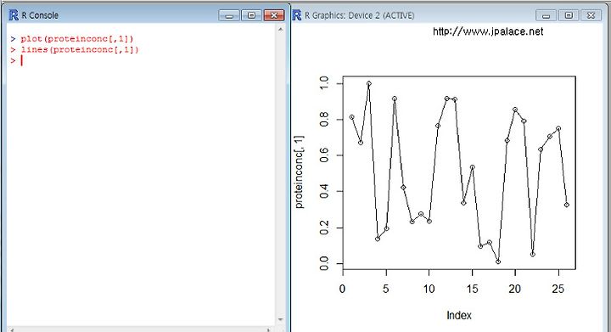Click the lines(proteinconc[,1]) command line
Image resolution: width=611 pixels, height=332 pixels.
75,50
